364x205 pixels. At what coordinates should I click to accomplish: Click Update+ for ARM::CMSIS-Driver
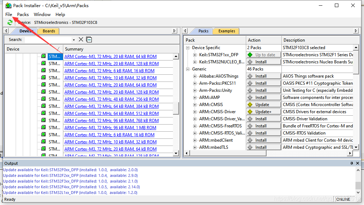coord(264,112)
